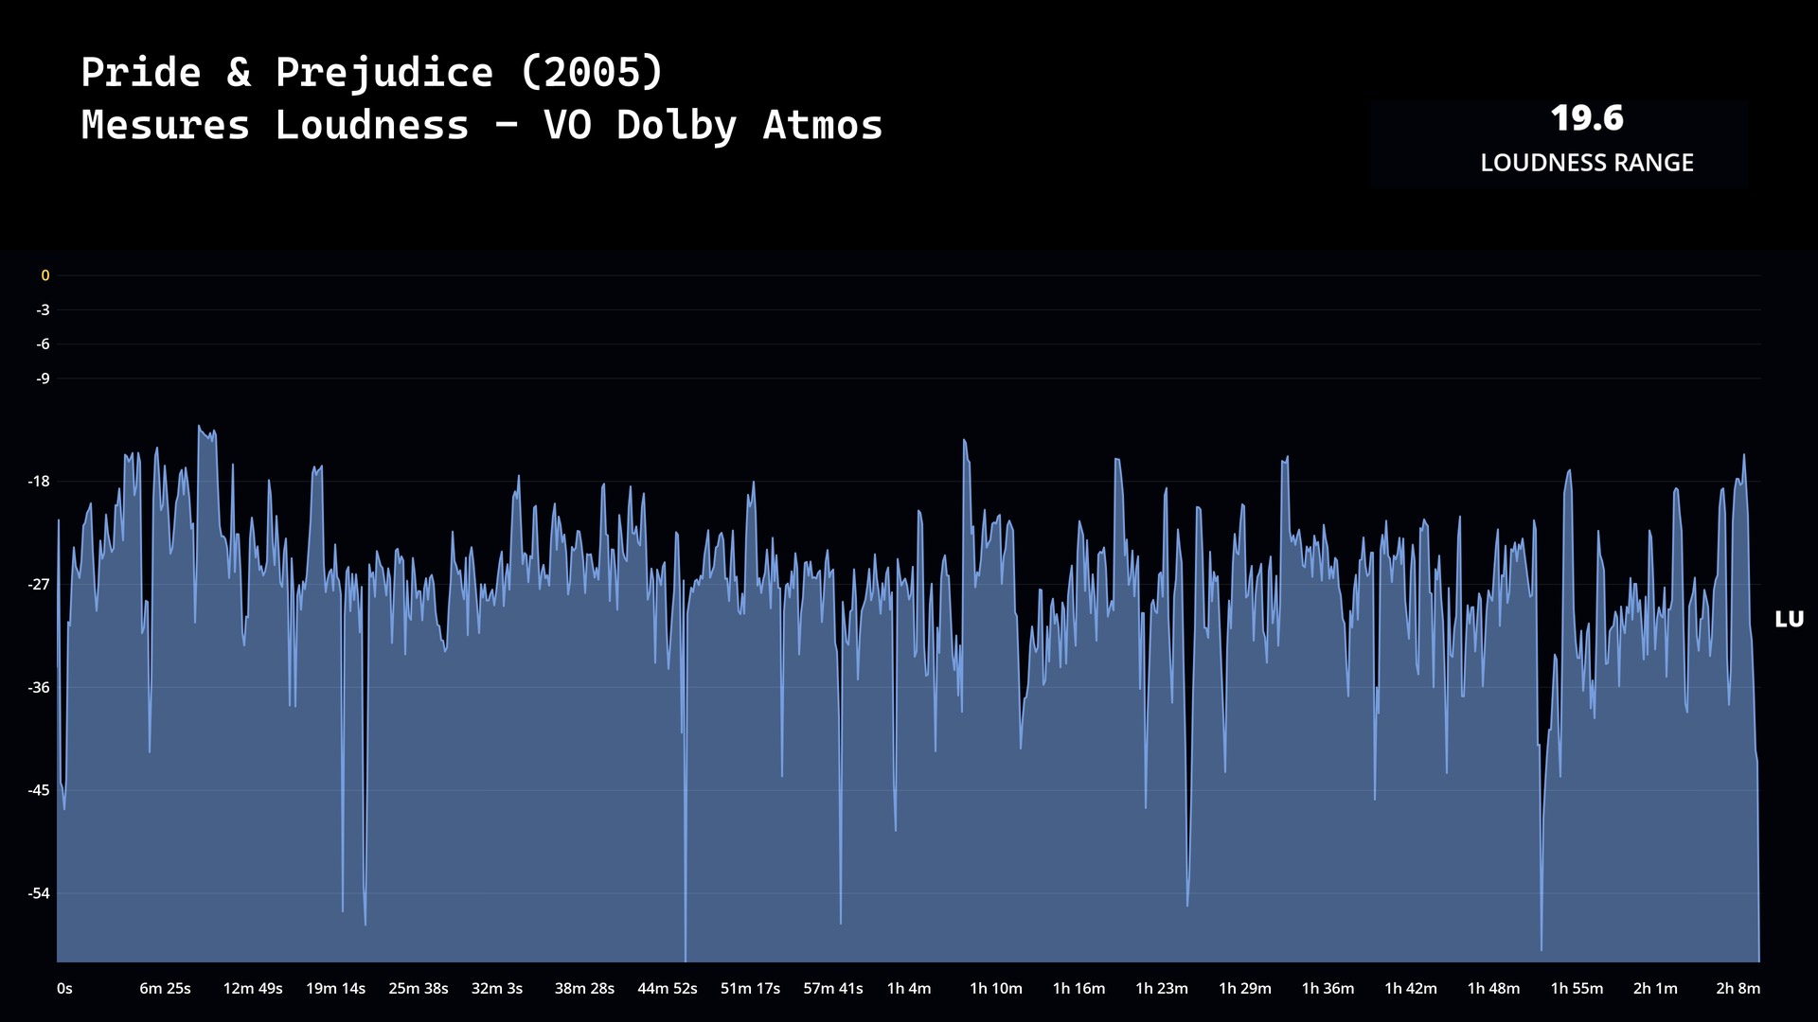Click the -36 loudness axis label
Viewport: 1818px width, 1022px height.
[x=39, y=687]
